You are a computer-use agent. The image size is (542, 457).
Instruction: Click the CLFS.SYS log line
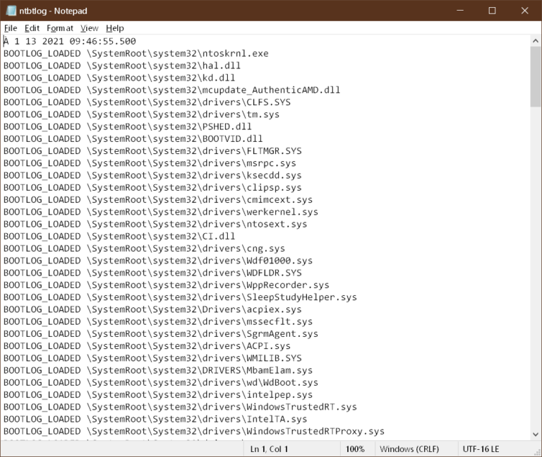coord(147,102)
